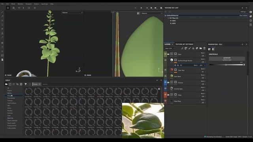The width and height of the screenshot is (253, 142).
Task: Change Shelf thumbnail grid size icon
Action: 159,89
